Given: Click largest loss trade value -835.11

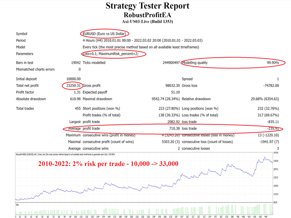Looking at the screenshot, I should [x=273, y=122].
